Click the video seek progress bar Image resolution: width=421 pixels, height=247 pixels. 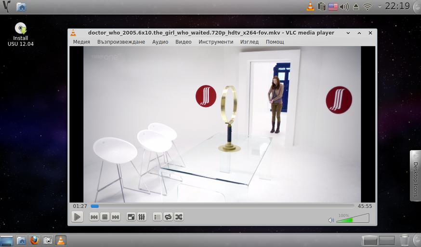[223, 206]
